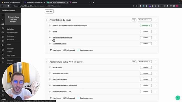Open three-dot menu for Présentation de Wordpress lesson
Viewport: 182px width, 102px height.
[155, 38]
